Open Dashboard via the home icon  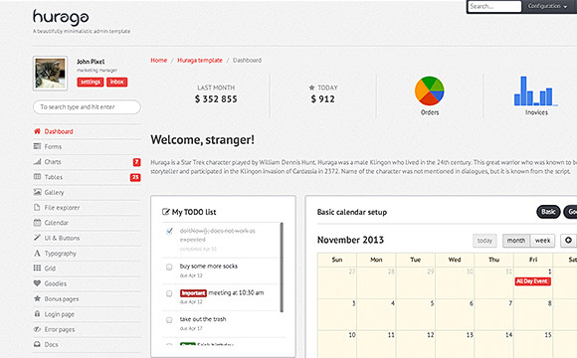37,131
